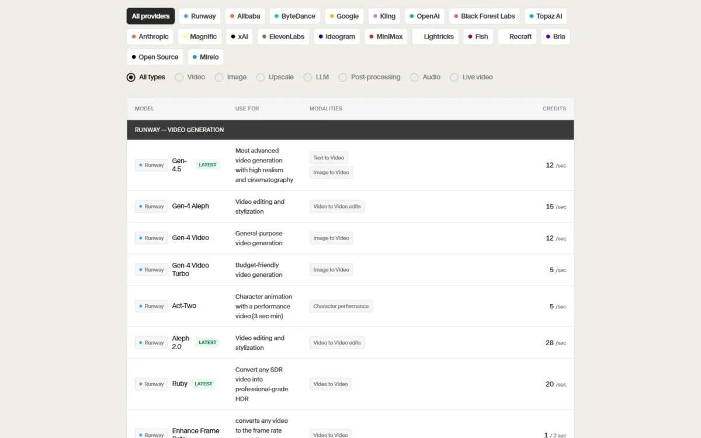The height and width of the screenshot is (438, 701).
Task: Filter by Anthropic provider chip
Action: coord(150,37)
